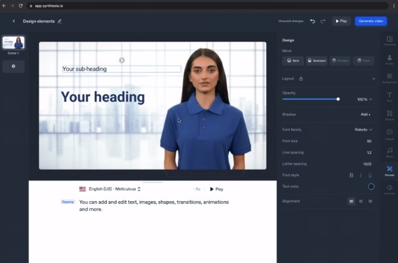Open the Shapes panel icon
Image resolution: width=398 pixels, height=263 pixels.
click(x=389, y=115)
